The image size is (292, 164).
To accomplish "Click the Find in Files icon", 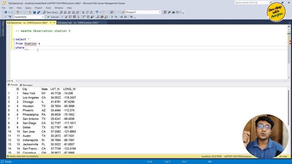I will click(123, 12).
